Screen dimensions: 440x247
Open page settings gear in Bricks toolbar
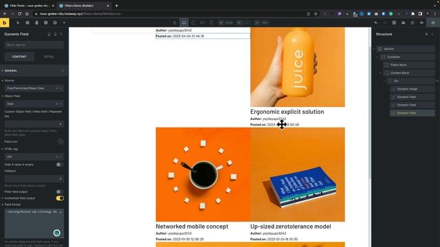pos(55,23)
